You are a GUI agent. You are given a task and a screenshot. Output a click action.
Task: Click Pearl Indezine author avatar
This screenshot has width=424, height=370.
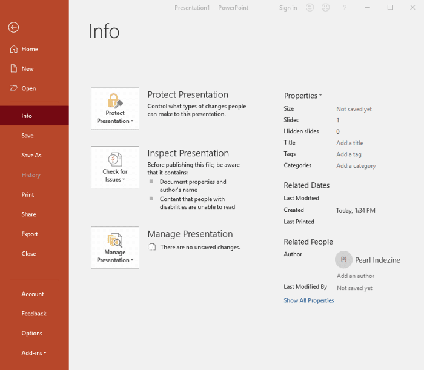(x=343, y=260)
